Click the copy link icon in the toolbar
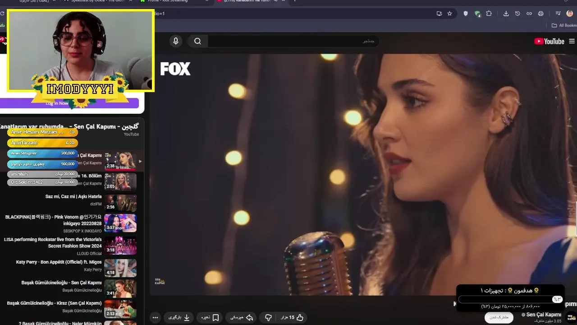This screenshot has height=325, width=577. point(529,14)
